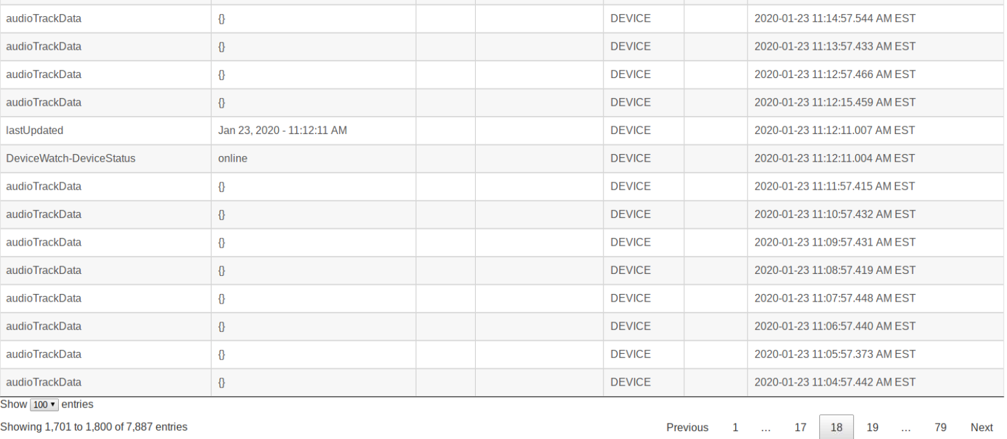Viewport: 1007px width, 439px height.
Task: Click DEVICE in the lastUpdated row
Action: (x=630, y=130)
